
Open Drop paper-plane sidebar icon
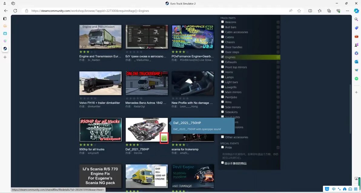pyautogui.click(x=356, y=70)
